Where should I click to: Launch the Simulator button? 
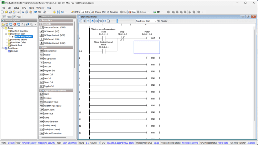pos(113,12)
